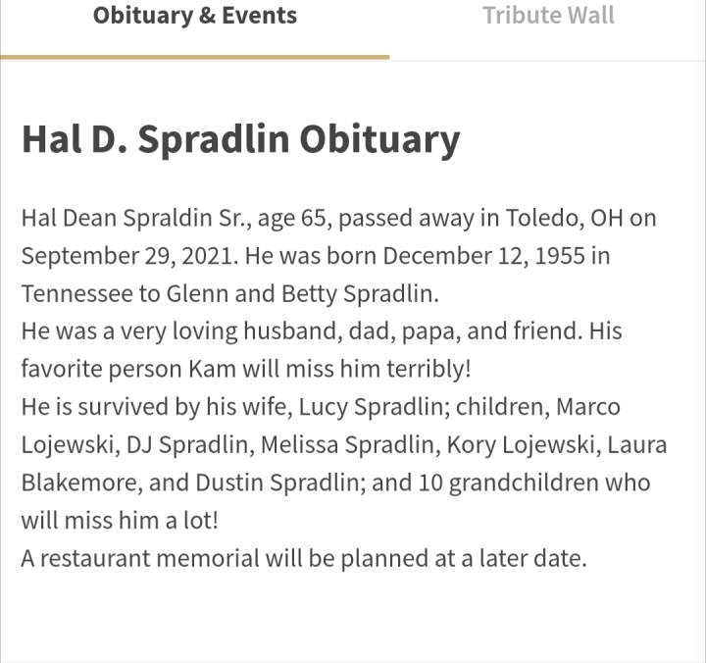Switch to the Tribute Wall tab
The width and height of the screenshot is (706, 663).
click(x=548, y=16)
